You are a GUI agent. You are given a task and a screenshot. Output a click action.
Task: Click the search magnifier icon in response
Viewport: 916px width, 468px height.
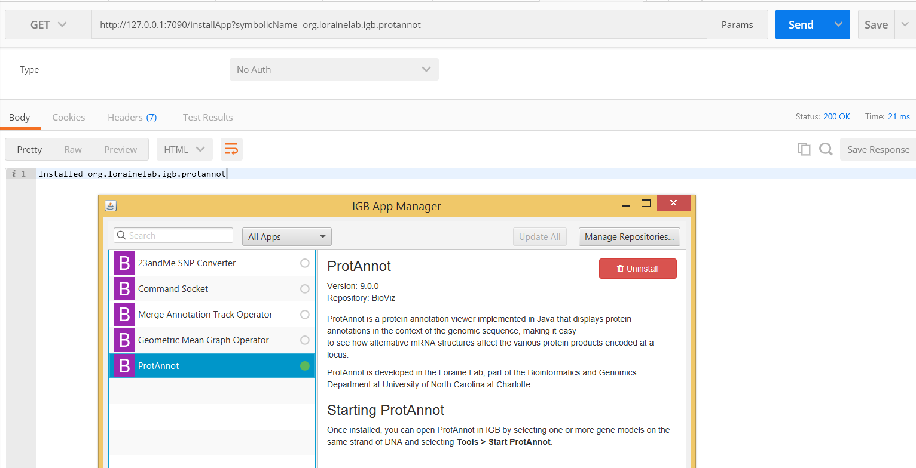826,149
